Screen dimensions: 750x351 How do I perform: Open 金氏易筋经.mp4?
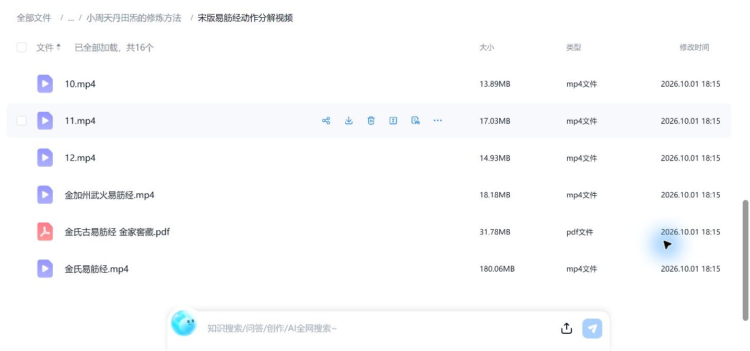coord(97,270)
